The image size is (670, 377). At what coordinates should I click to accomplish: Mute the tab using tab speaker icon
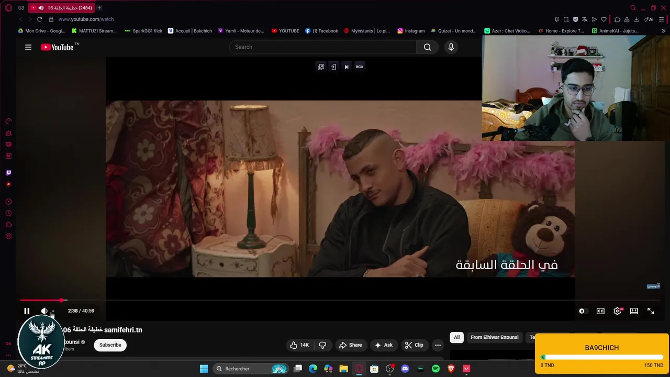[x=41, y=8]
